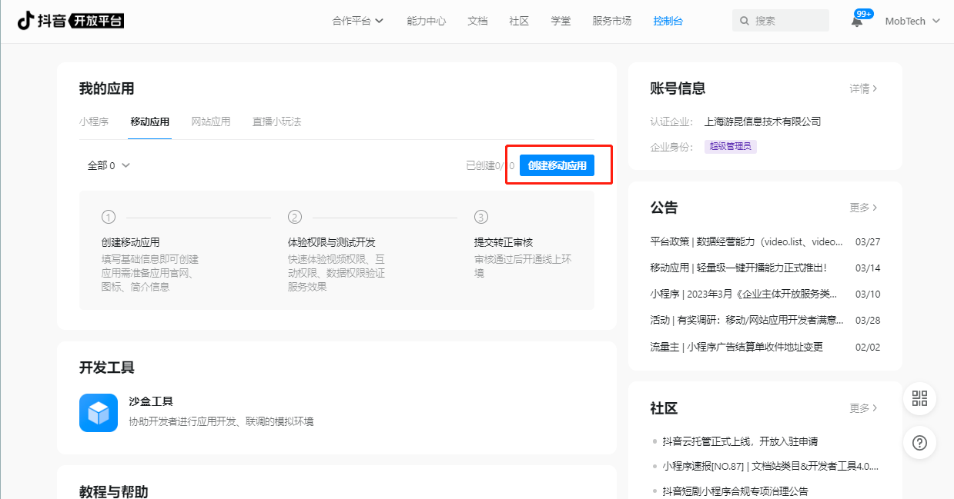Screen dimensions: 954x499
Task: Click the Douyin open platform logo
Action: coord(70,21)
